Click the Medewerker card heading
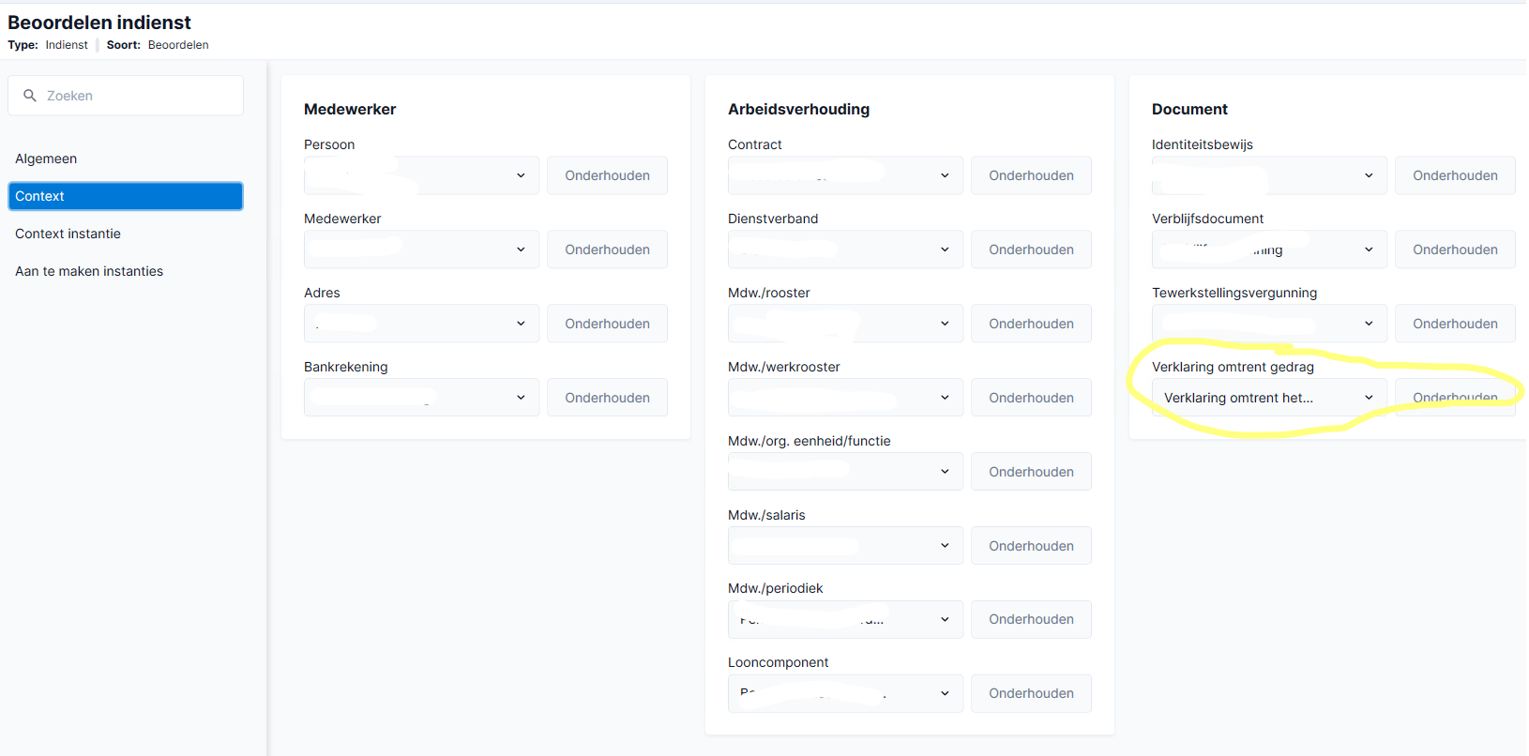1529x756 pixels. pos(350,109)
